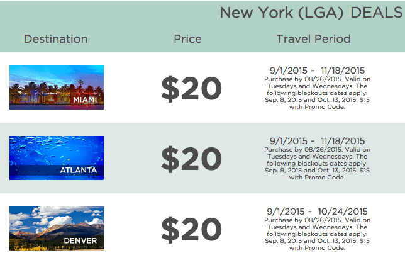Select Miami travel dates 9/1/2015 - 11/18/2015

coord(317,71)
